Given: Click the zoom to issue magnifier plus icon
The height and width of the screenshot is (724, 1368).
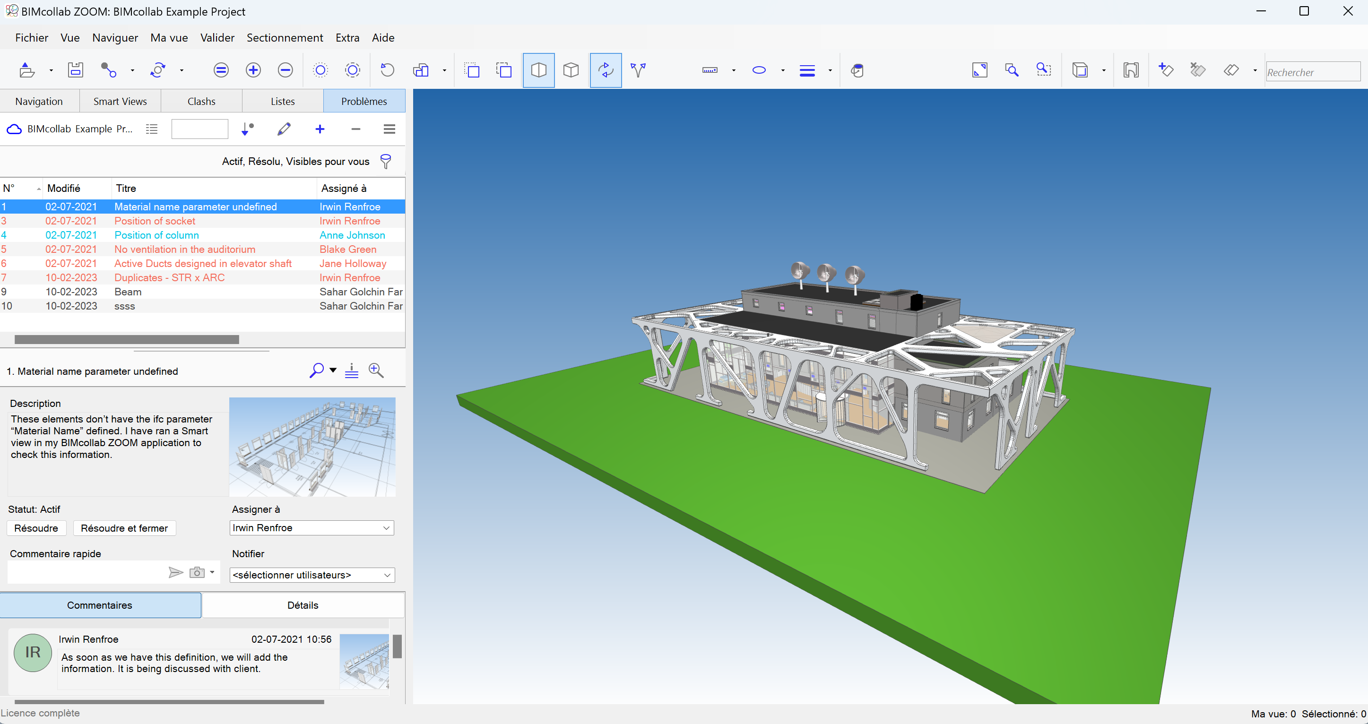Looking at the screenshot, I should click(376, 371).
